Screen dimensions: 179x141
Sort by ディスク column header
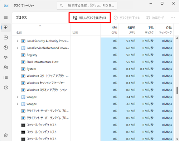(x=146, y=30)
